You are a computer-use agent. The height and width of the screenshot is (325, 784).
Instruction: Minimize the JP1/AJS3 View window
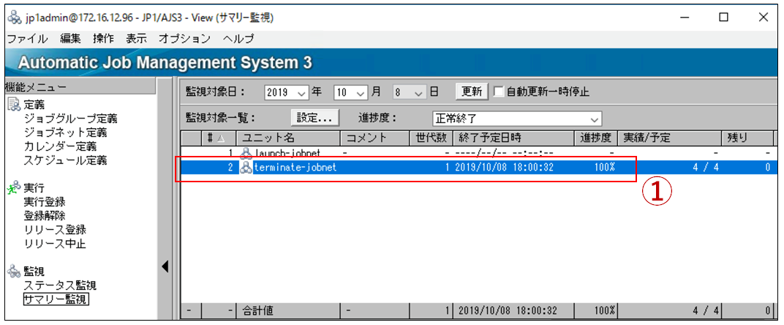[685, 18]
